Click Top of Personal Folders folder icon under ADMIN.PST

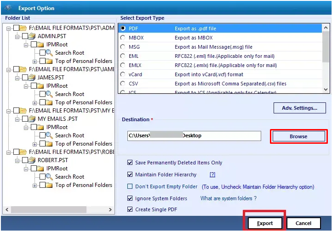click(49, 61)
